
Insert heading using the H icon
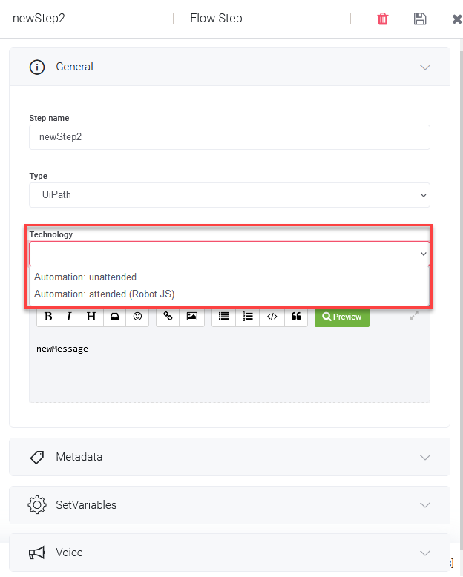(x=91, y=317)
